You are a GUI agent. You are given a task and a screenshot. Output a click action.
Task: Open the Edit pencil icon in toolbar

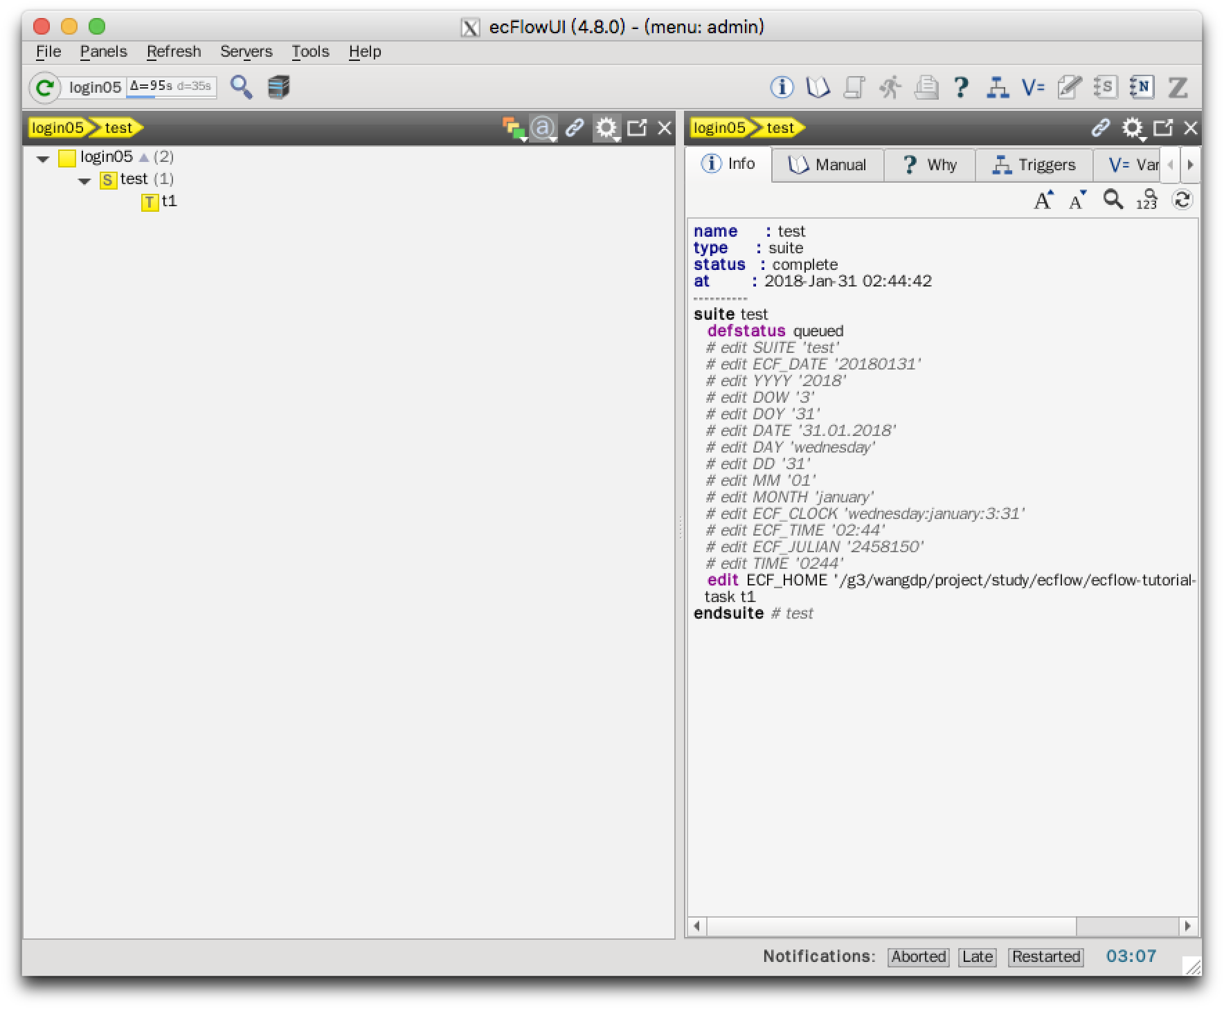click(1070, 87)
